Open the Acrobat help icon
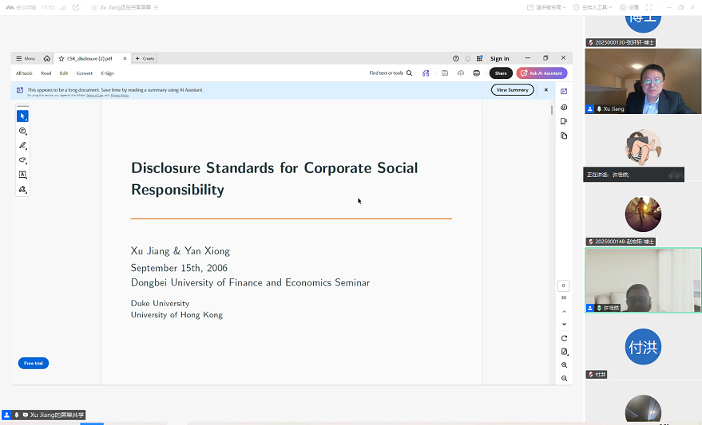This screenshot has width=702, height=425. tap(456, 58)
